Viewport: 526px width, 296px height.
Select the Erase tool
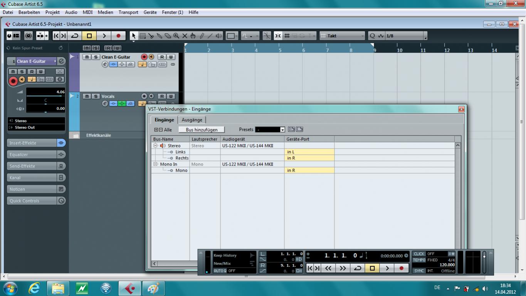pos(168,36)
